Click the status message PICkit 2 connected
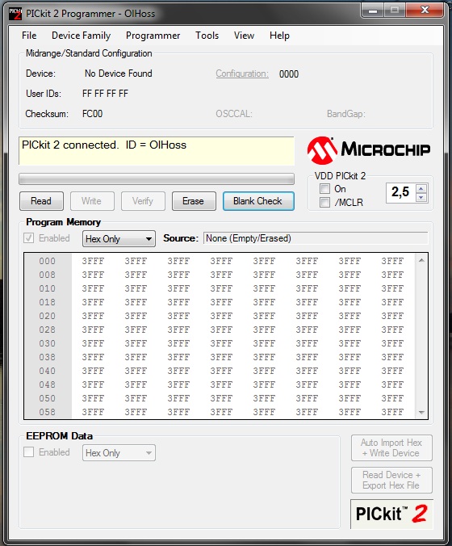452x546 pixels. 104,145
